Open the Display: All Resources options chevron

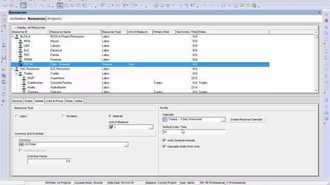click(15, 27)
